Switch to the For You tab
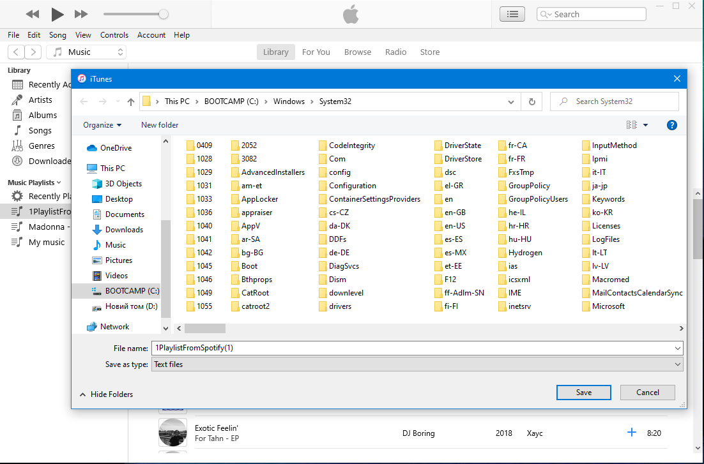This screenshot has height=464, width=704. coord(316,52)
